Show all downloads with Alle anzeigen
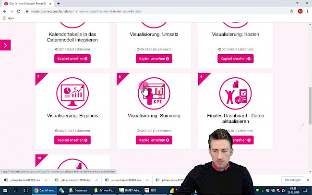This screenshot has width=312, height=195. pyautogui.click(x=293, y=180)
